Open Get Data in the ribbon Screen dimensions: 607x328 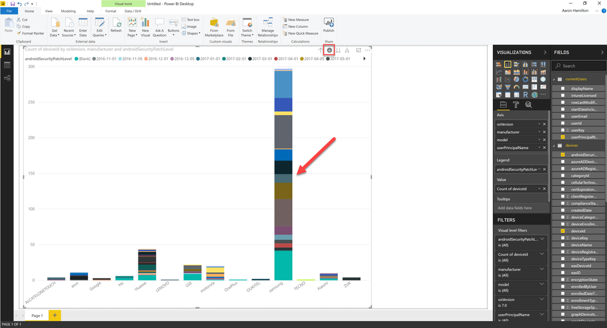[55, 27]
